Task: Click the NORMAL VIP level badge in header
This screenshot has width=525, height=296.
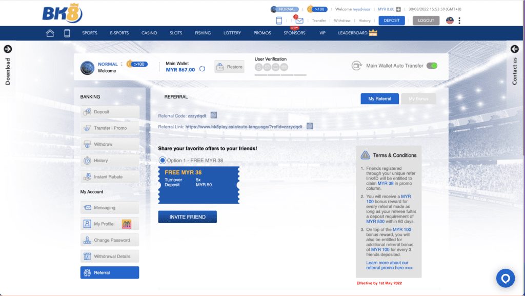Action: 285,9
